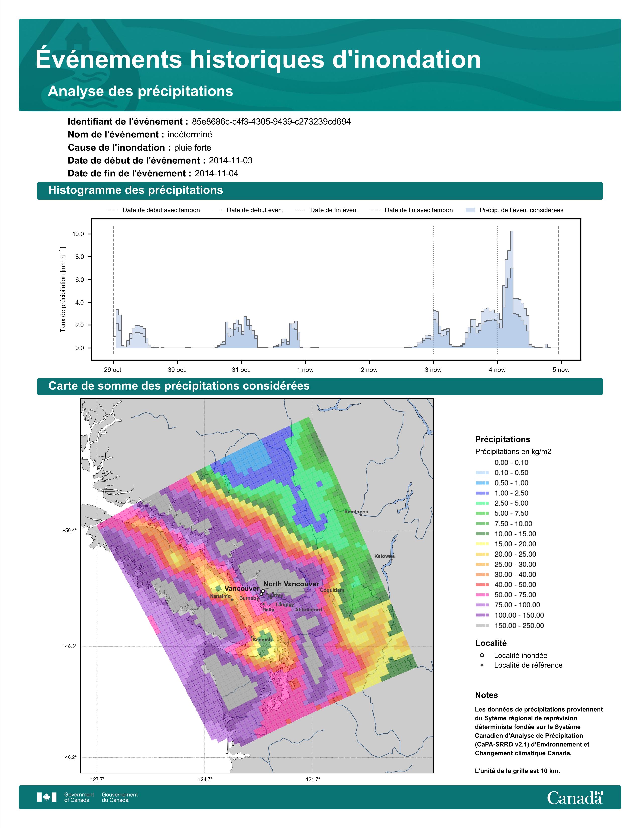The width and height of the screenshot is (640, 828).
Task: Click the Kamloops reference dot on map
Action: (x=361, y=515)
